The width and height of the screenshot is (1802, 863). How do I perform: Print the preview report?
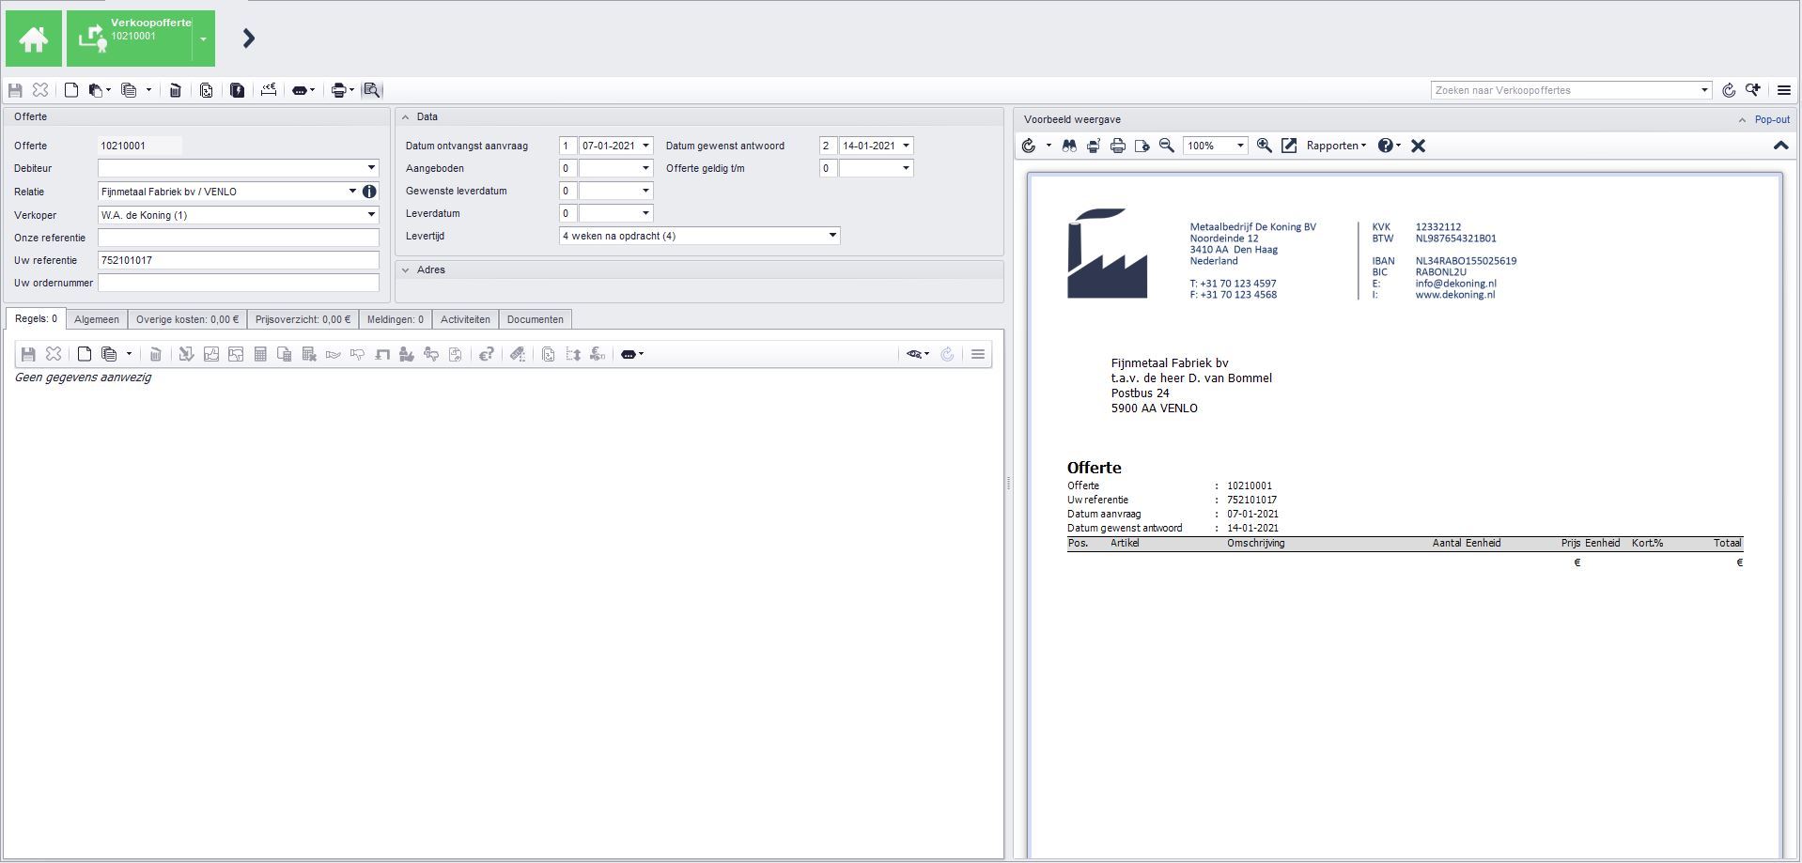click(1118, 146)
